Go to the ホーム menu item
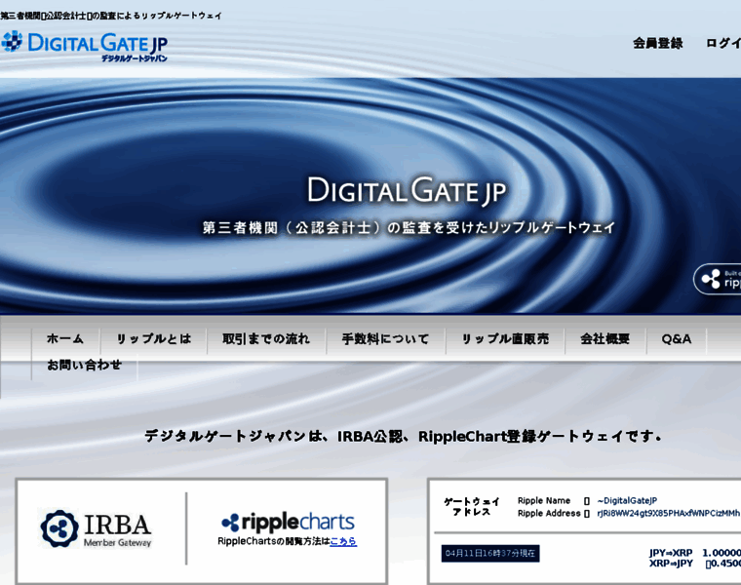The width and height of the screenshot is (741, 585). point(65,338)
